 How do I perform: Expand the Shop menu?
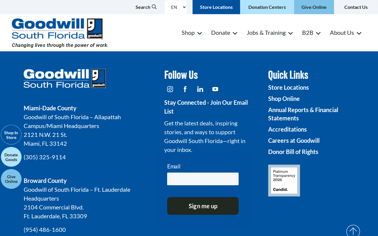(192, 33)
